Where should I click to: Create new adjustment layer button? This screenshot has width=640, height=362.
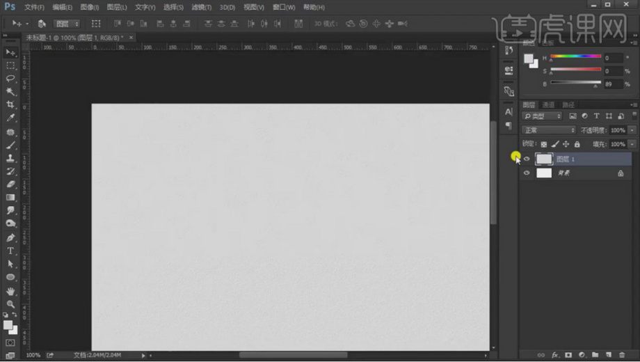pyautogui.click(x=582, y=355)
